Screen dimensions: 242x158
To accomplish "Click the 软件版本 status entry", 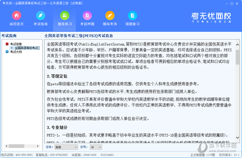I will click(x=229, y=155).
